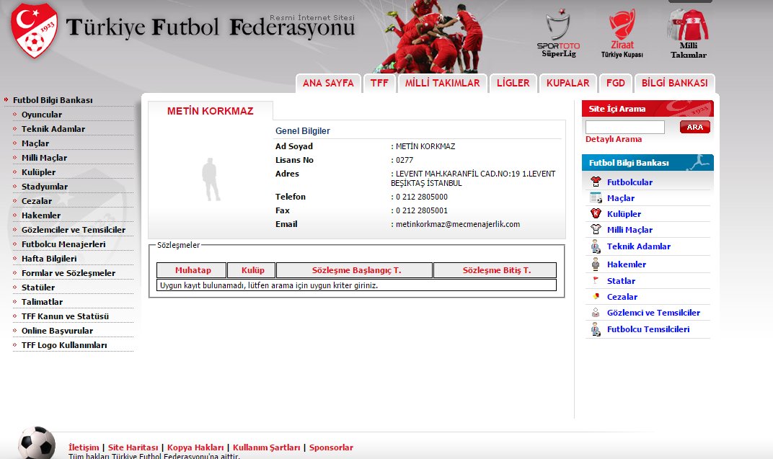
Task: Click the metinkorkmaz@mecmenajerlik.com email text
Action: pyautogui.click(x=457, y=224)
